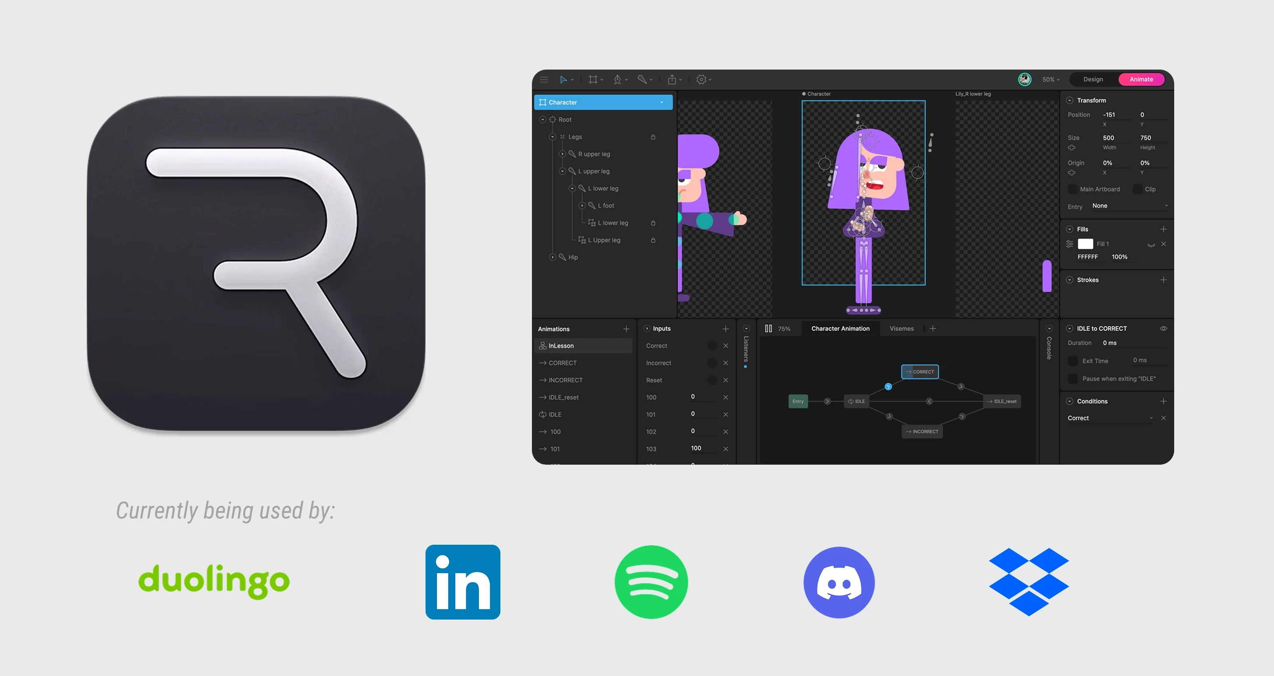Click the Animate mode button
Screen dimensions: 1274x676
tap(1141, 80)
